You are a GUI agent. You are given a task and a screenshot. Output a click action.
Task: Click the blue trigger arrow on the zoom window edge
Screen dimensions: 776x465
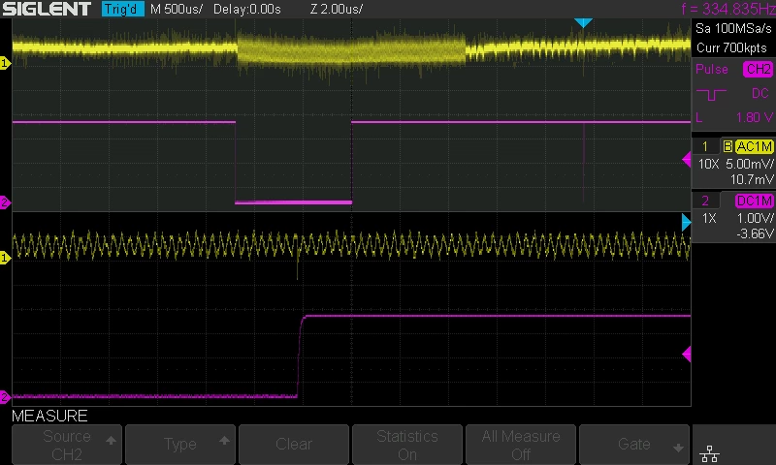point(686,223)
